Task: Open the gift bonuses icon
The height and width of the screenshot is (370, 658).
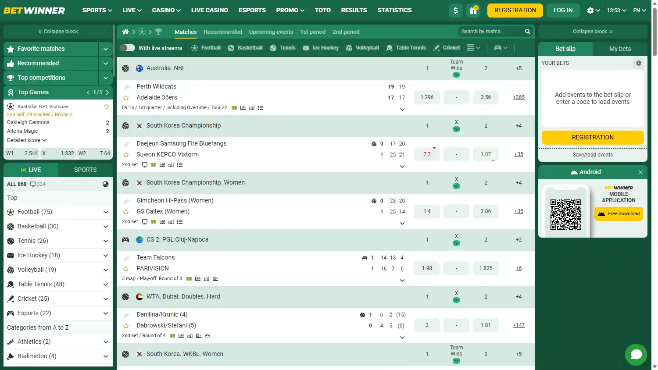Action: coord(473,10)
